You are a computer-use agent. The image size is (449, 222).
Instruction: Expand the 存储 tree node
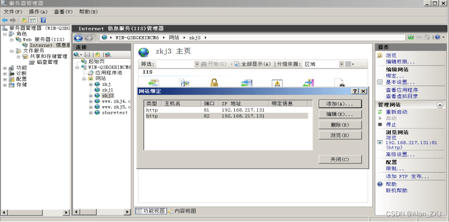(x=5, y=86)
